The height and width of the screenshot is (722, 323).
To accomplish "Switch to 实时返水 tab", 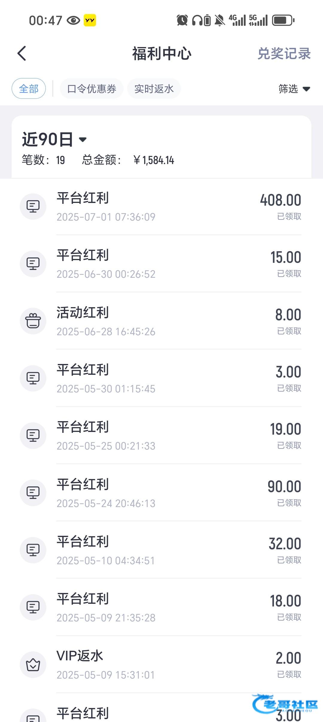I will click(x=154, y=89).
